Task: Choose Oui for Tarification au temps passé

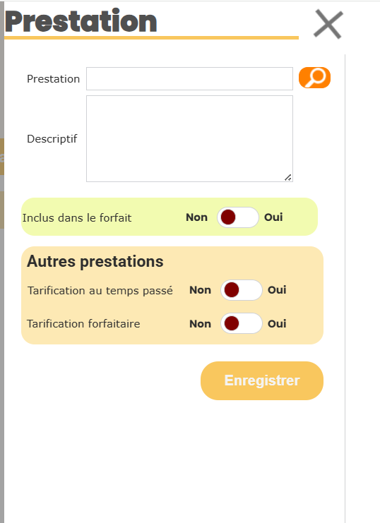Action: pos(277,290)
